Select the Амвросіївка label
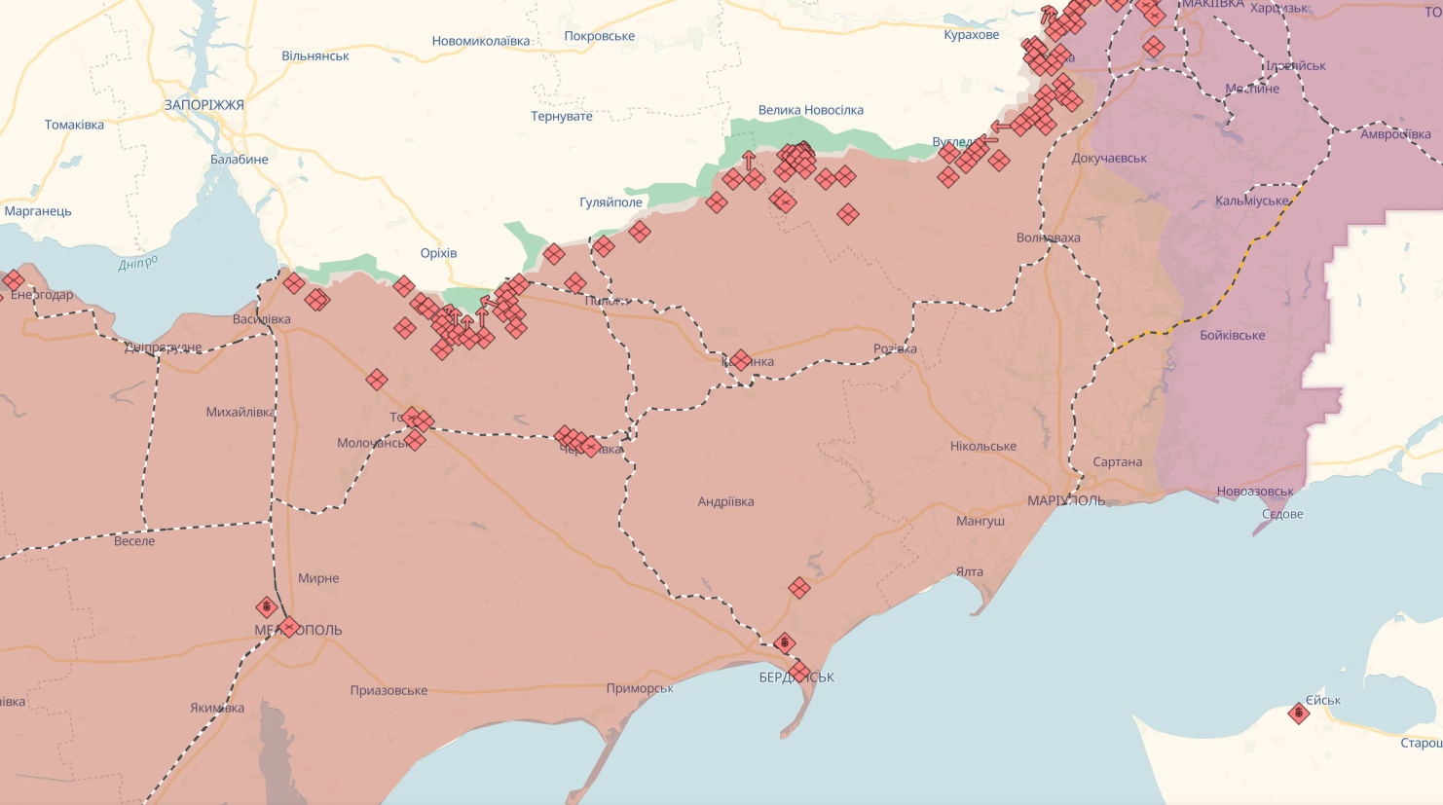Screen dimensions: 1443x805 pos(1395,134)
